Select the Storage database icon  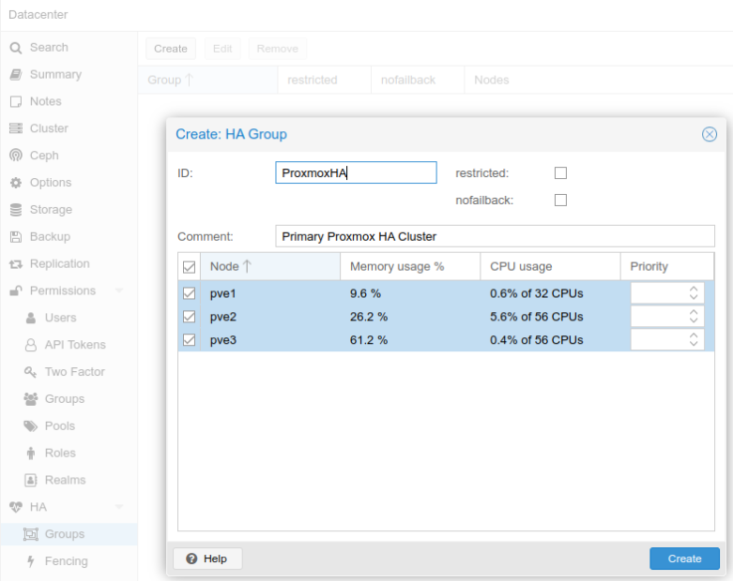(x=16, y=210)
